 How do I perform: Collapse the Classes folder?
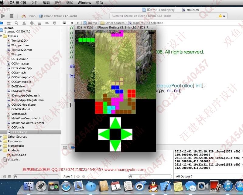click(1, 36)
